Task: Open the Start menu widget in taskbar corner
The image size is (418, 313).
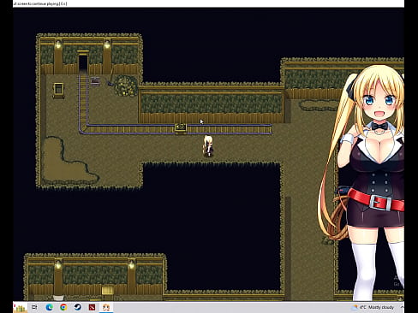Action: click(21, 308)
